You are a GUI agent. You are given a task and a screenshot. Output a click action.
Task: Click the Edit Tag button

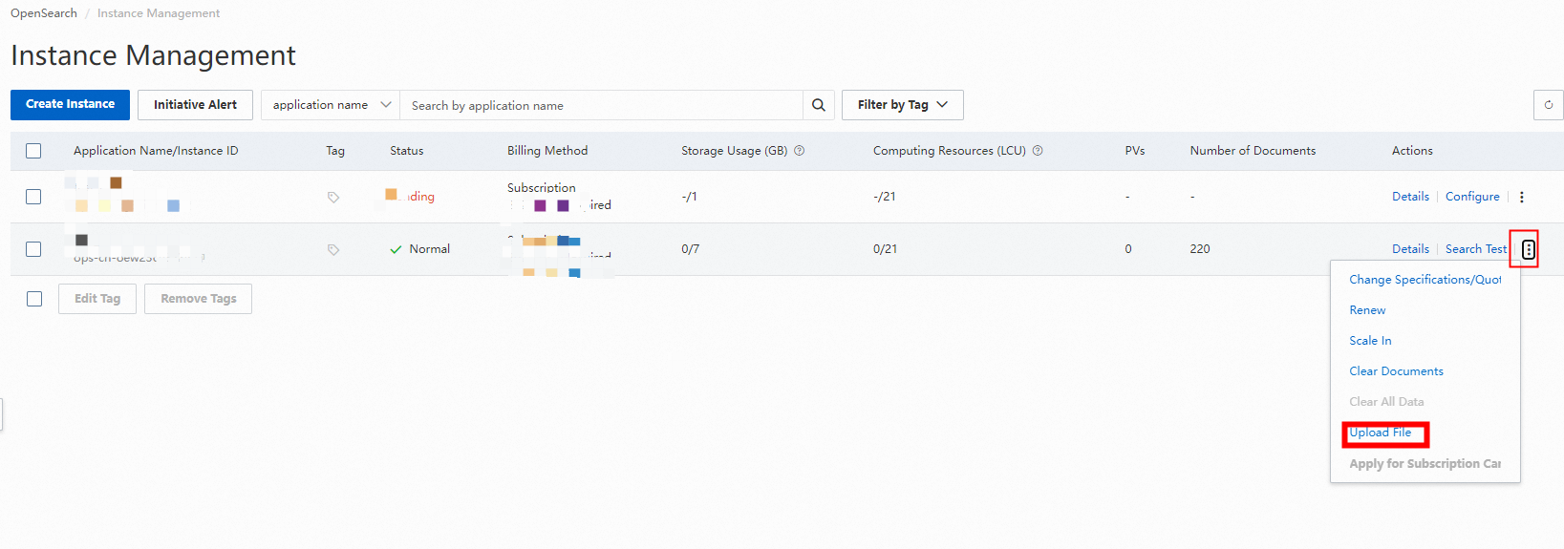point(97,299)
